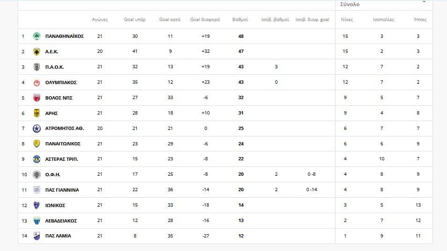Click the Ατρόμητος Αθ. star logo
Screen dimensions: 447x251
point(37,129)
